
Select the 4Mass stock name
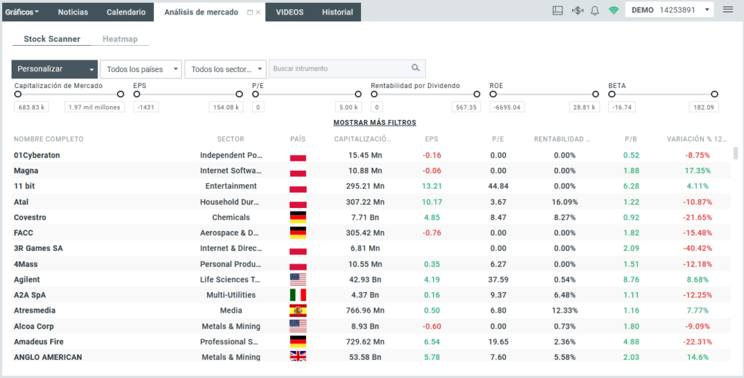coord(25,264)
